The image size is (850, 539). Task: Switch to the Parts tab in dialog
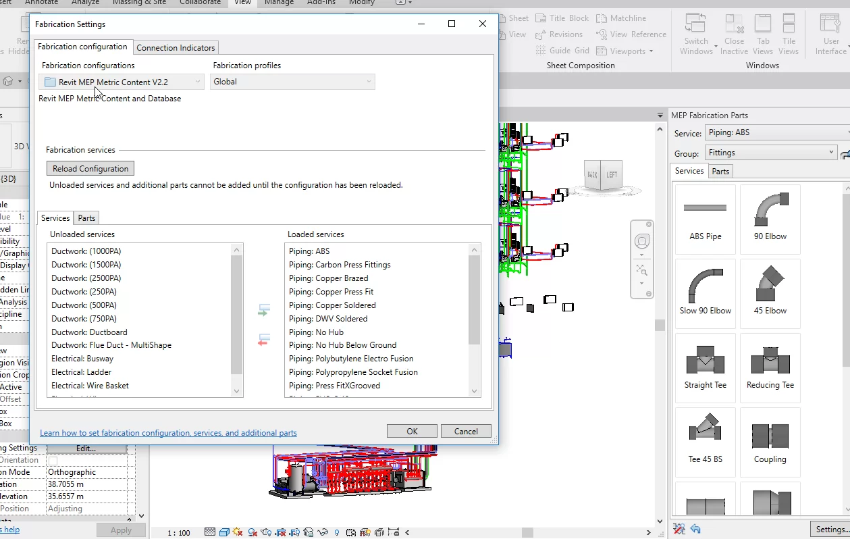[x=86, y=217]
